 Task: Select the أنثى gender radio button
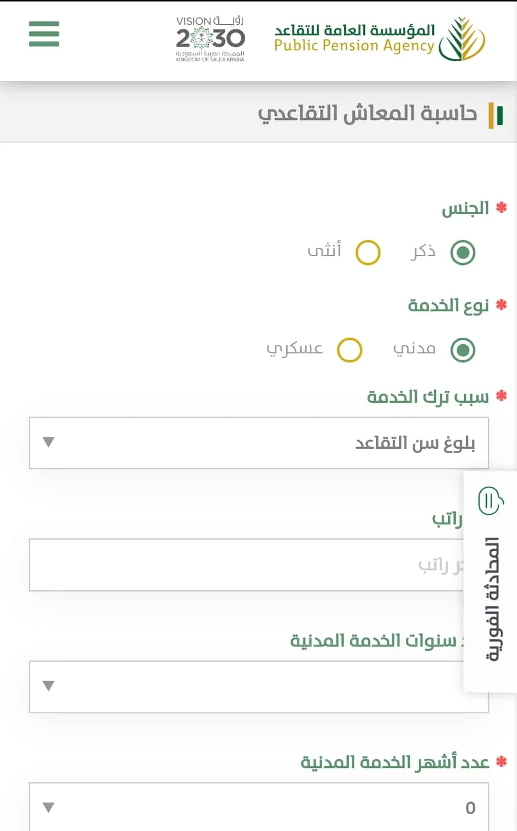(368, 252)
